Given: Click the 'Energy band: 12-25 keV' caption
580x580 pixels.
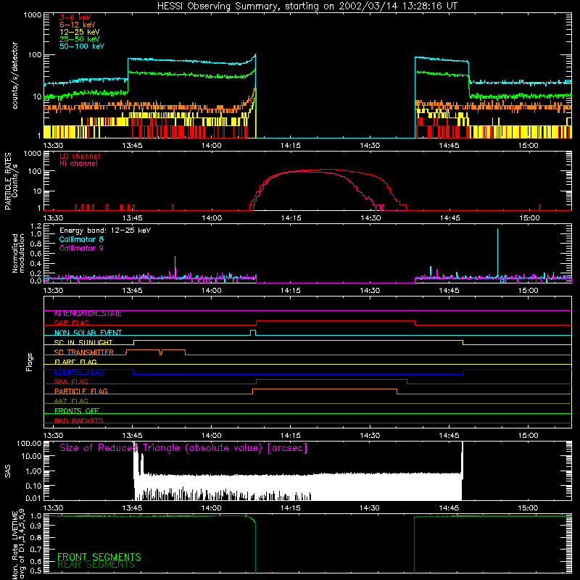Looking at the screenshot, I should point(105,231).
